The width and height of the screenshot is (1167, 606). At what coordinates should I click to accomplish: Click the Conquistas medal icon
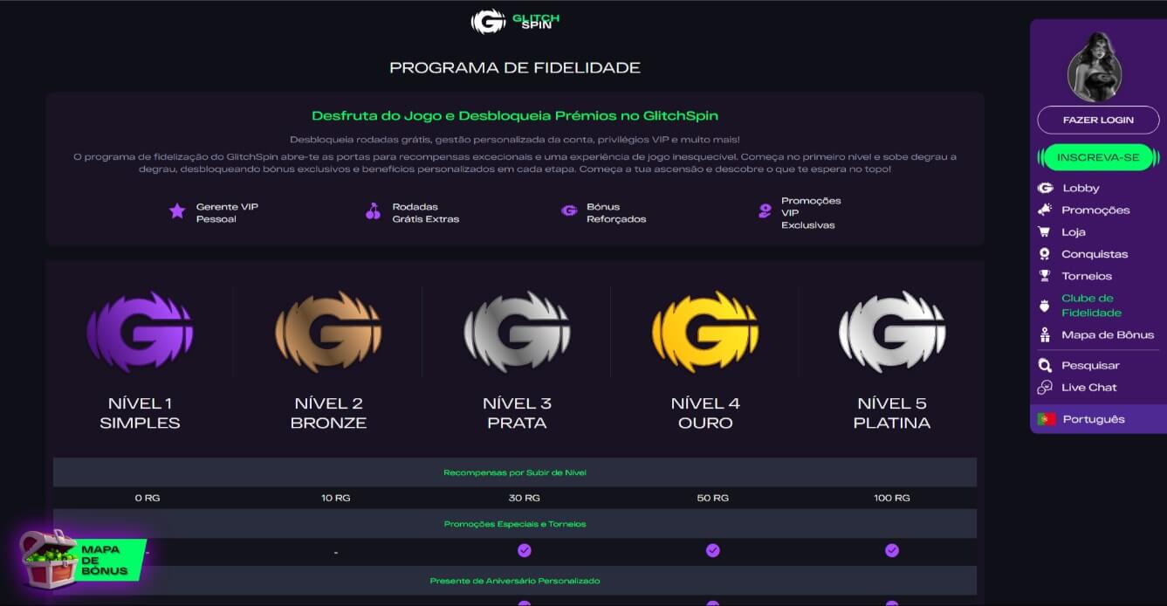click(1045, 253)
